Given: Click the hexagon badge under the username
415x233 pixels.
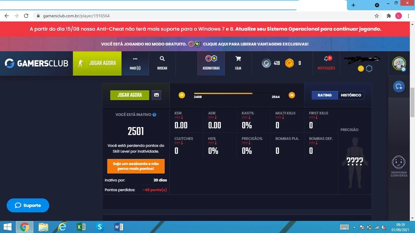Looking at the screenshot, I should coord(369,69).
